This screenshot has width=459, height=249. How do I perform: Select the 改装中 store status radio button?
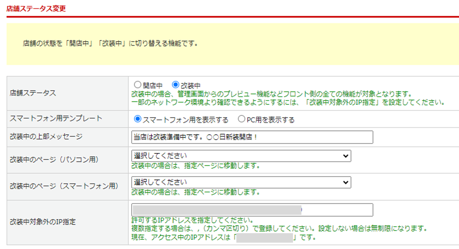pyautogui.click(x=176, y=85)
